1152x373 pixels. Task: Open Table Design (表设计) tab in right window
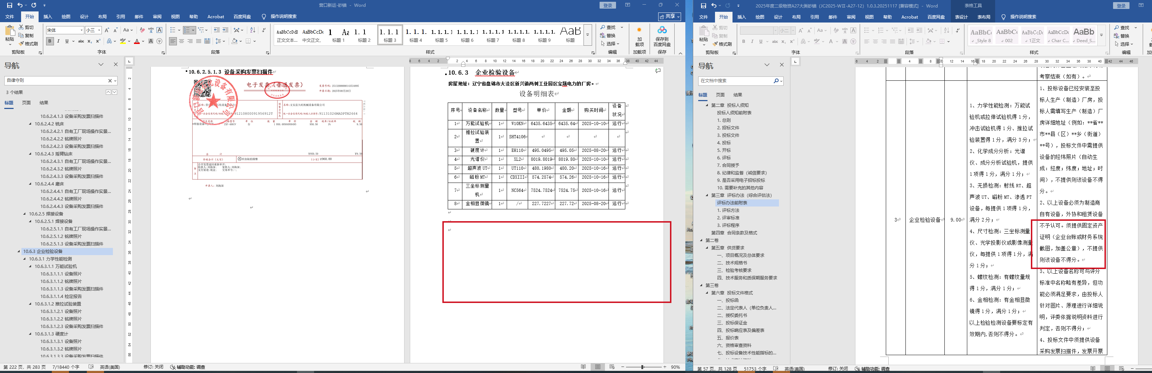click(x=961, y=17)
